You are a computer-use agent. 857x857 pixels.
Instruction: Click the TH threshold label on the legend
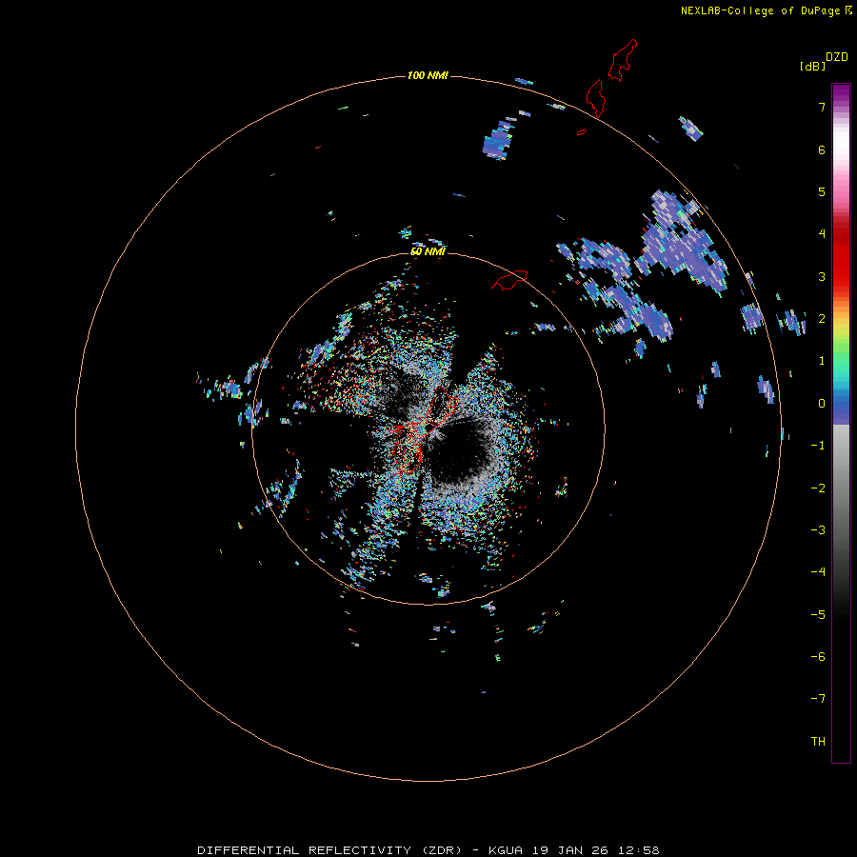[818, 742]
